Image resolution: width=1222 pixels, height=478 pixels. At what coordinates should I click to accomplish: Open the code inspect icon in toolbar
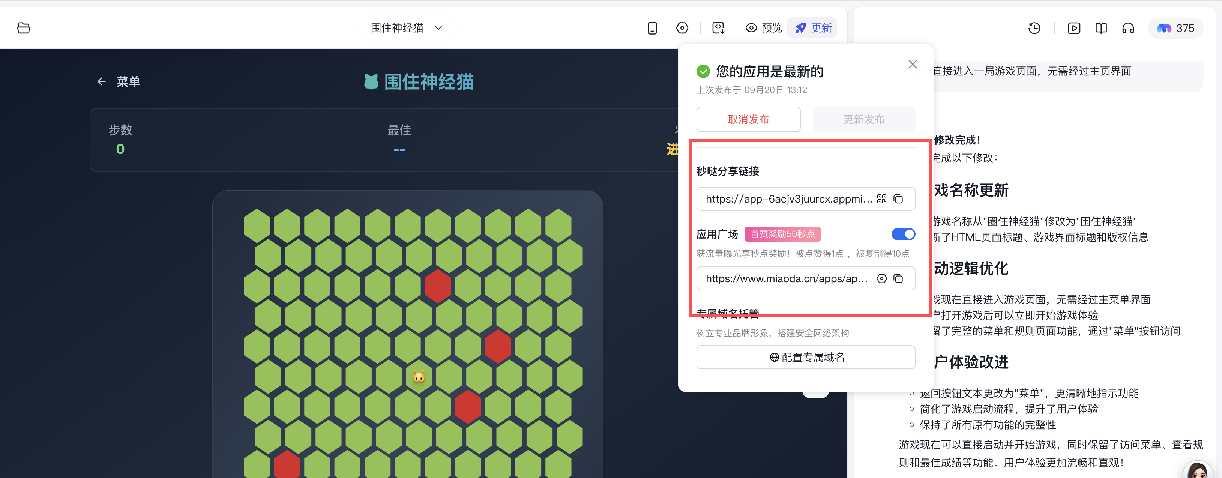(718, 28)
